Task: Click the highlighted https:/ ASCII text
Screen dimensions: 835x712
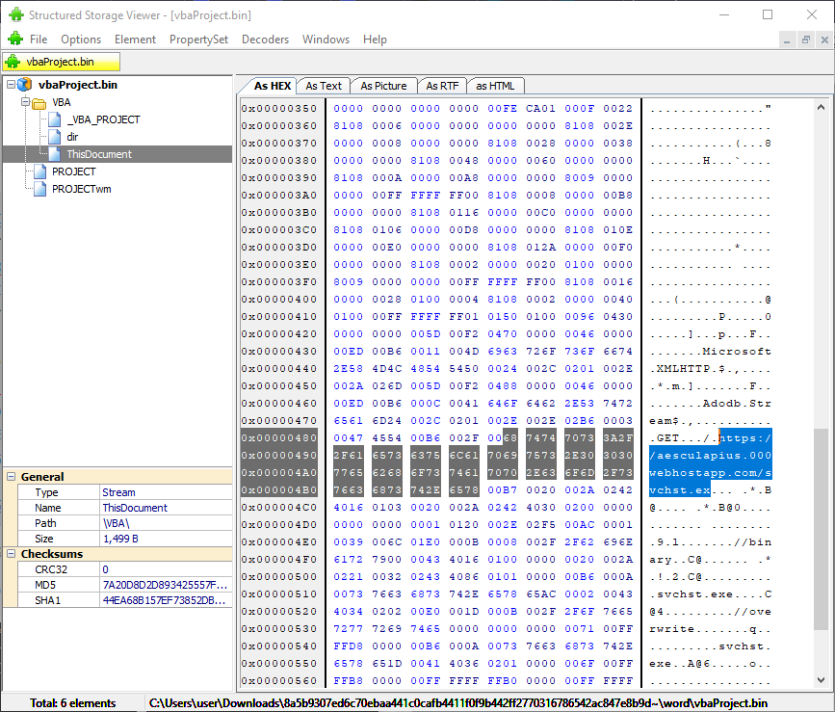Action: [x=745, y=437]
